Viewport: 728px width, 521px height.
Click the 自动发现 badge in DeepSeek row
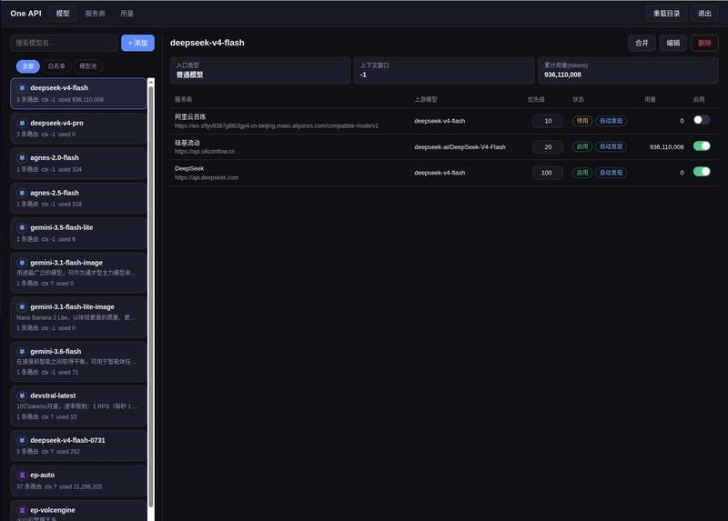611,173
